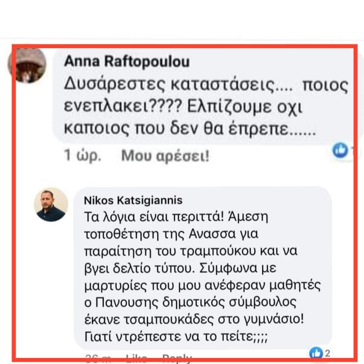Click the word Ανασσα in Nikos's reply

coord(212,234)
